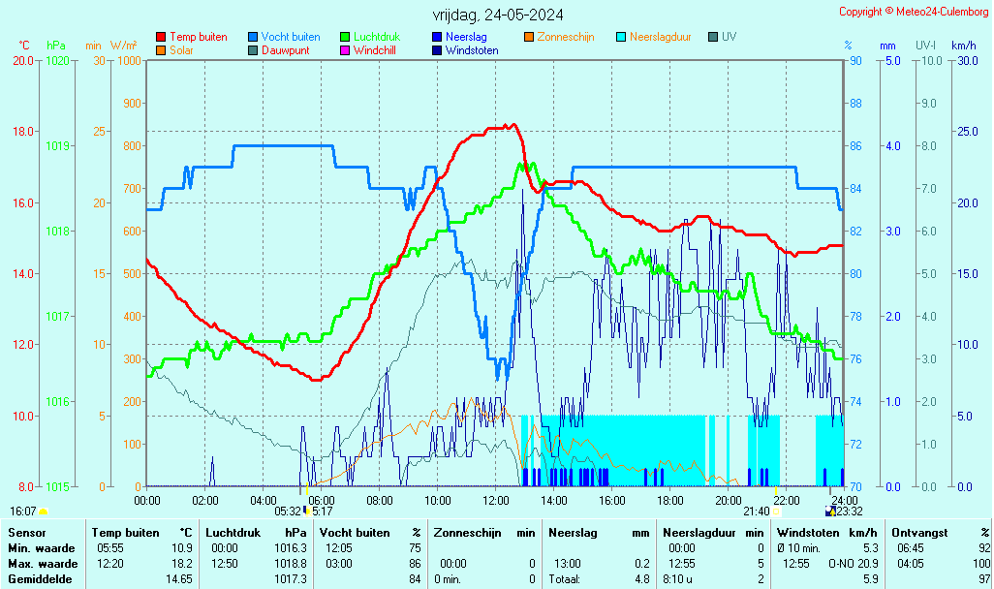Click the sunset icon beside 21:40
994x589 pixels.
[776, 511]
